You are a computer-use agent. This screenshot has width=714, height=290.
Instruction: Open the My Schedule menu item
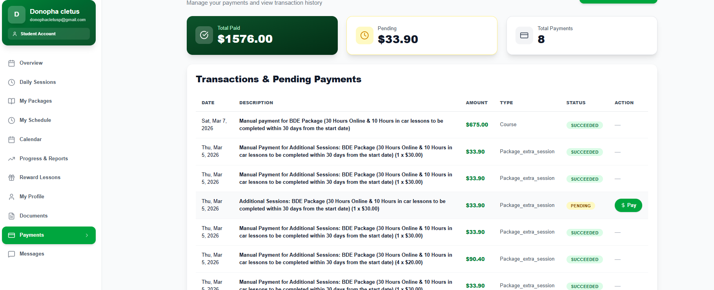coord(35,120)
